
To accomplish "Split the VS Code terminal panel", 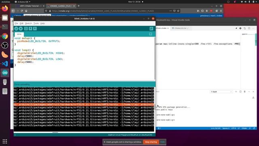I will (240, 92).
